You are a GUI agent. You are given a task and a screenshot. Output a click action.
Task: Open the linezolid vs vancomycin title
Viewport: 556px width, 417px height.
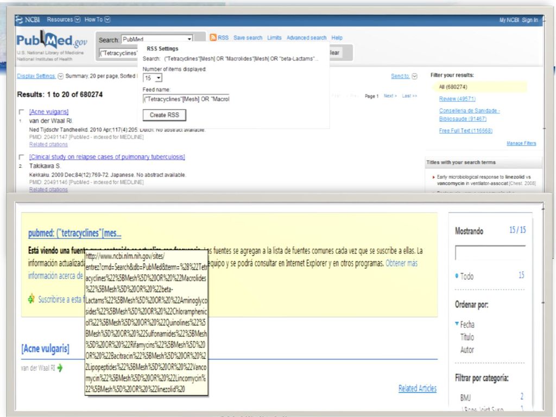(x=486, y=180)
